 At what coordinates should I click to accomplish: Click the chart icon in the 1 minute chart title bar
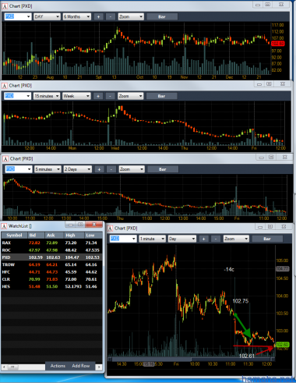111,229
